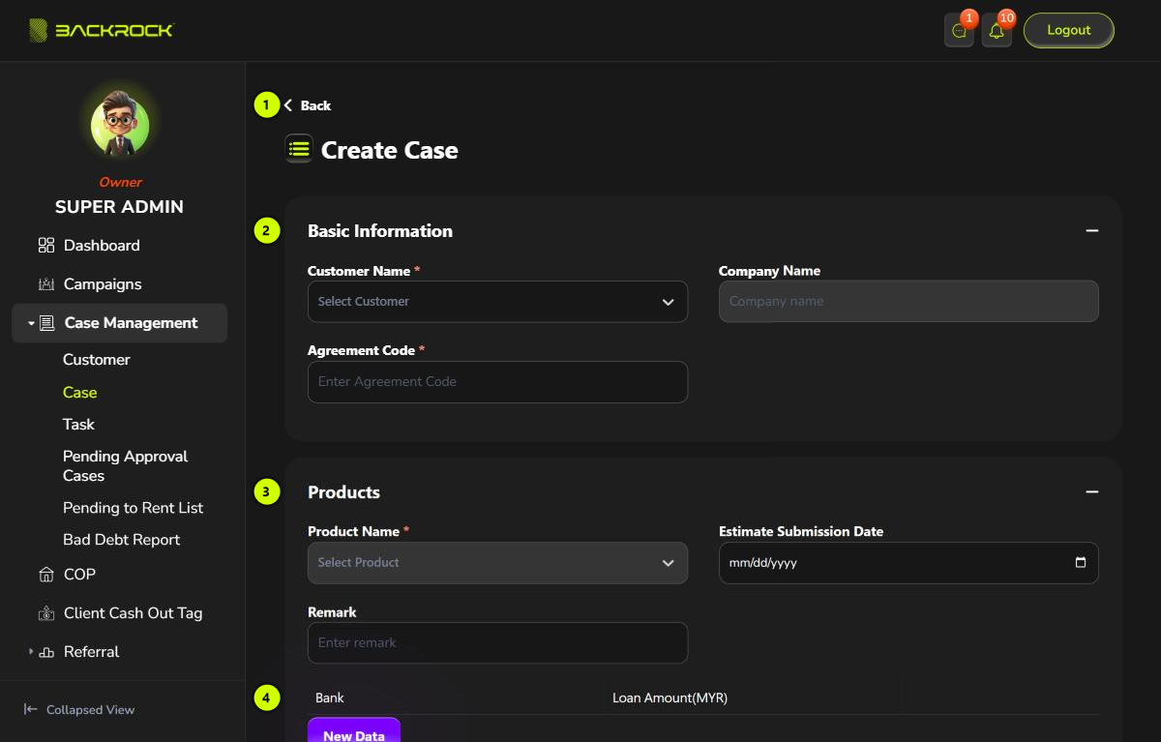
Task: Click the New Data button
Action: point(354,730)
